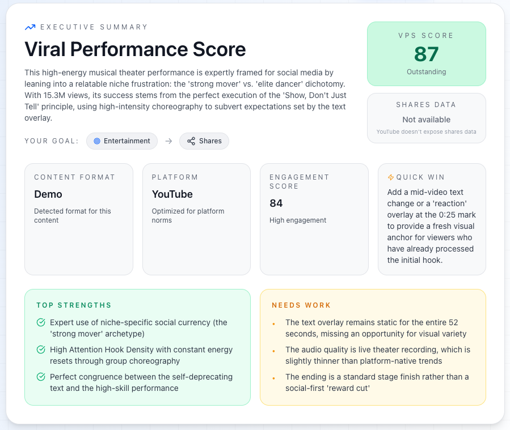Click the share icon in the Shares pill

point(191,141)
